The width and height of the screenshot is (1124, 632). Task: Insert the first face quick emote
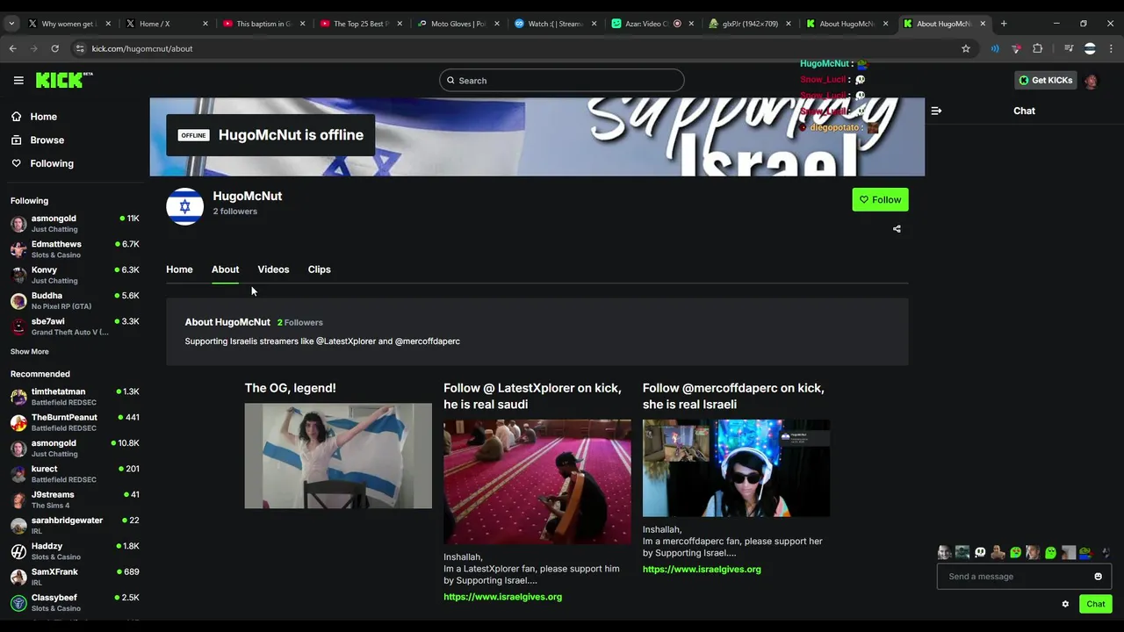tap(945, 553)
